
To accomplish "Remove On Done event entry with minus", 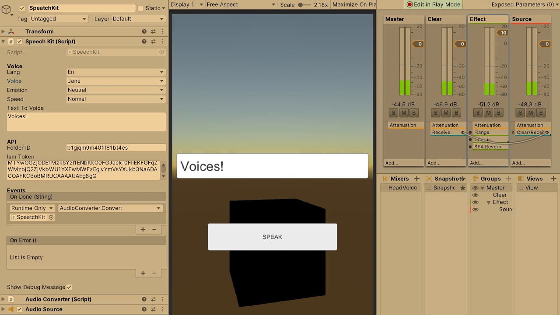I will [154, 229].
